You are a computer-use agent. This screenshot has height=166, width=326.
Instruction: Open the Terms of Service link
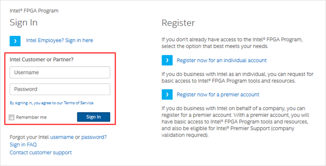click(x=79, y=103)
